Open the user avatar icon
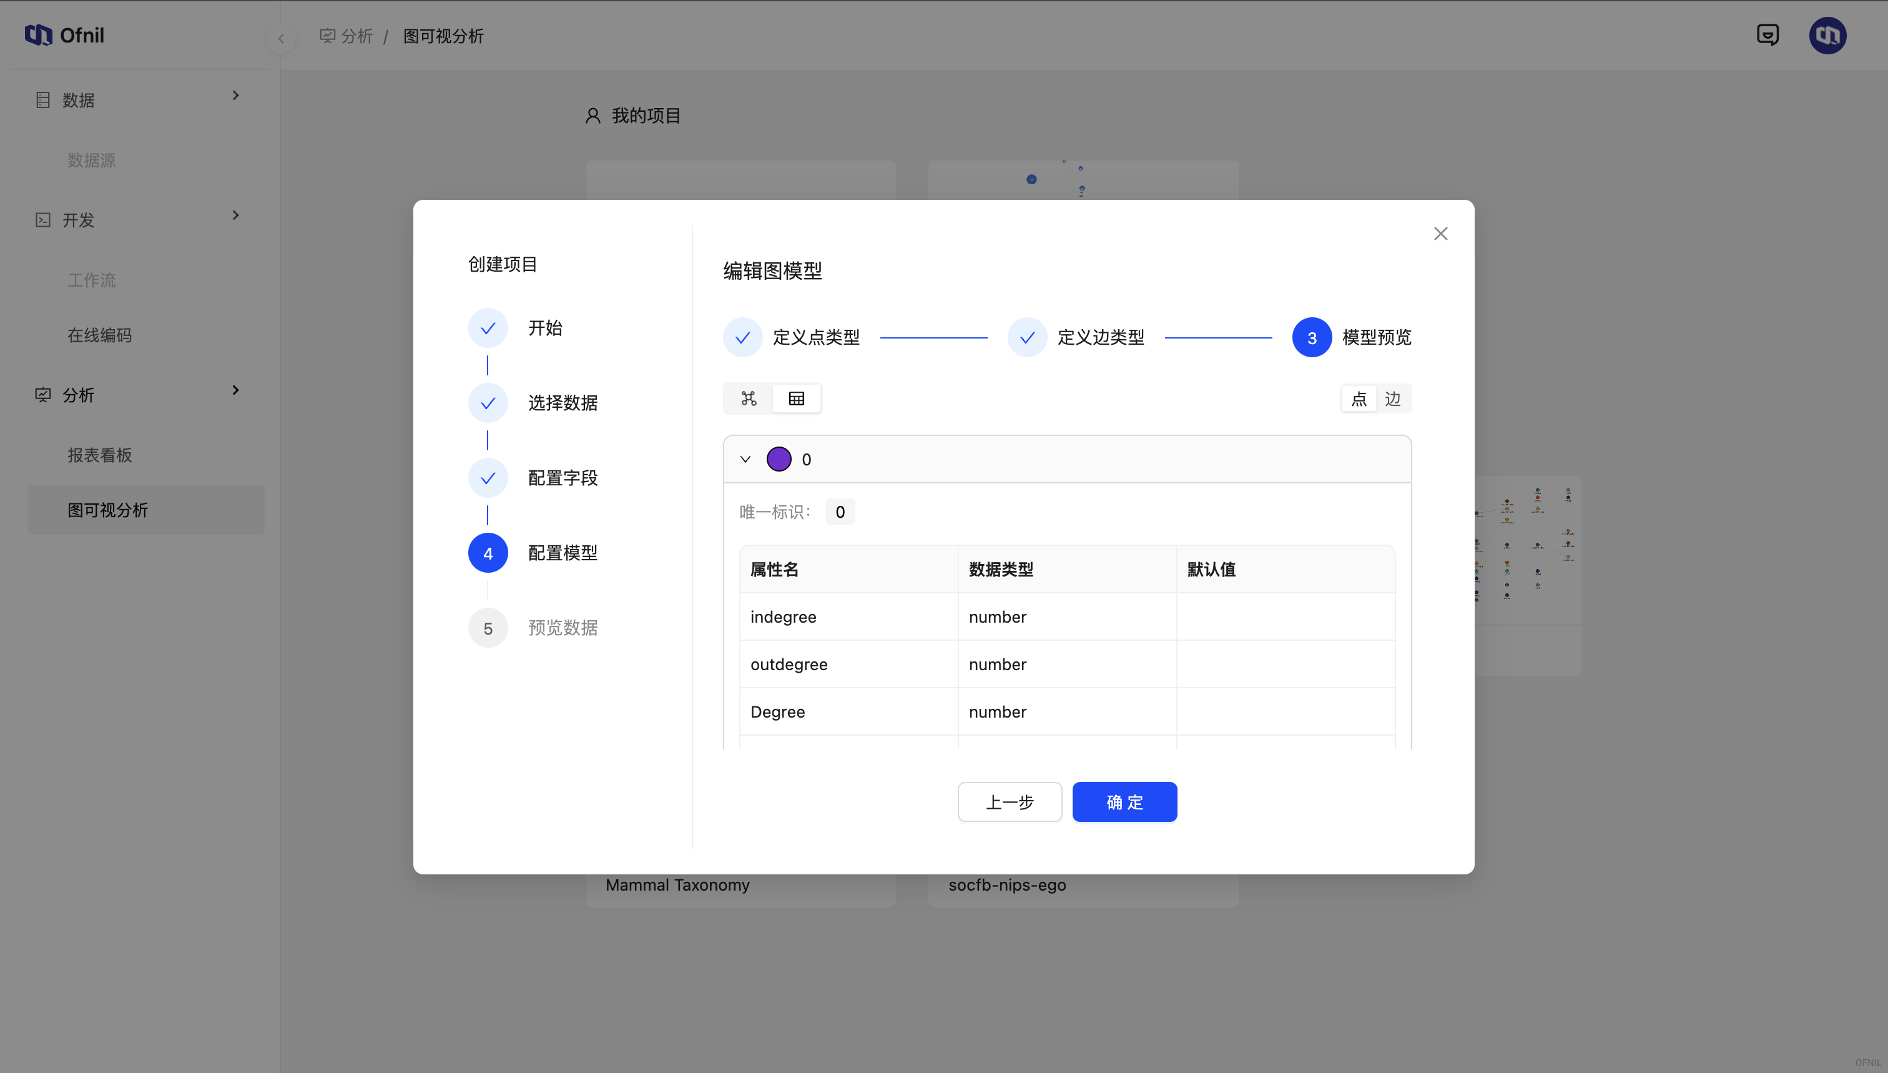Image resolution: width=1888 pixels, height=1073 pixels. tap(1827, 34)
